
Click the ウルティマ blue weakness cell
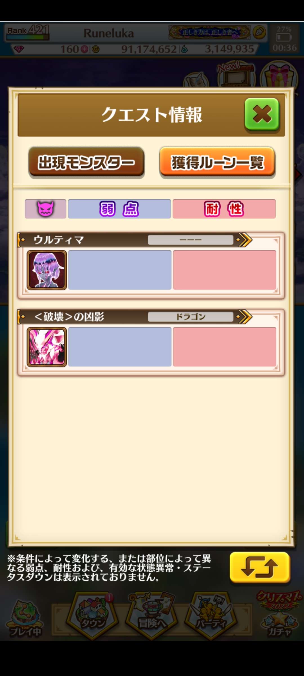[x=120, y=270]
